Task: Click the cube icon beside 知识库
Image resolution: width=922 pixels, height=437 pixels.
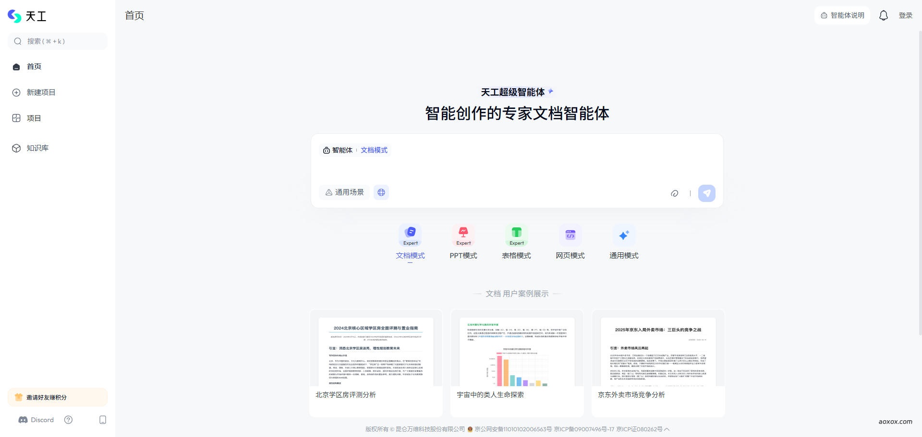Action: point(16,148)
